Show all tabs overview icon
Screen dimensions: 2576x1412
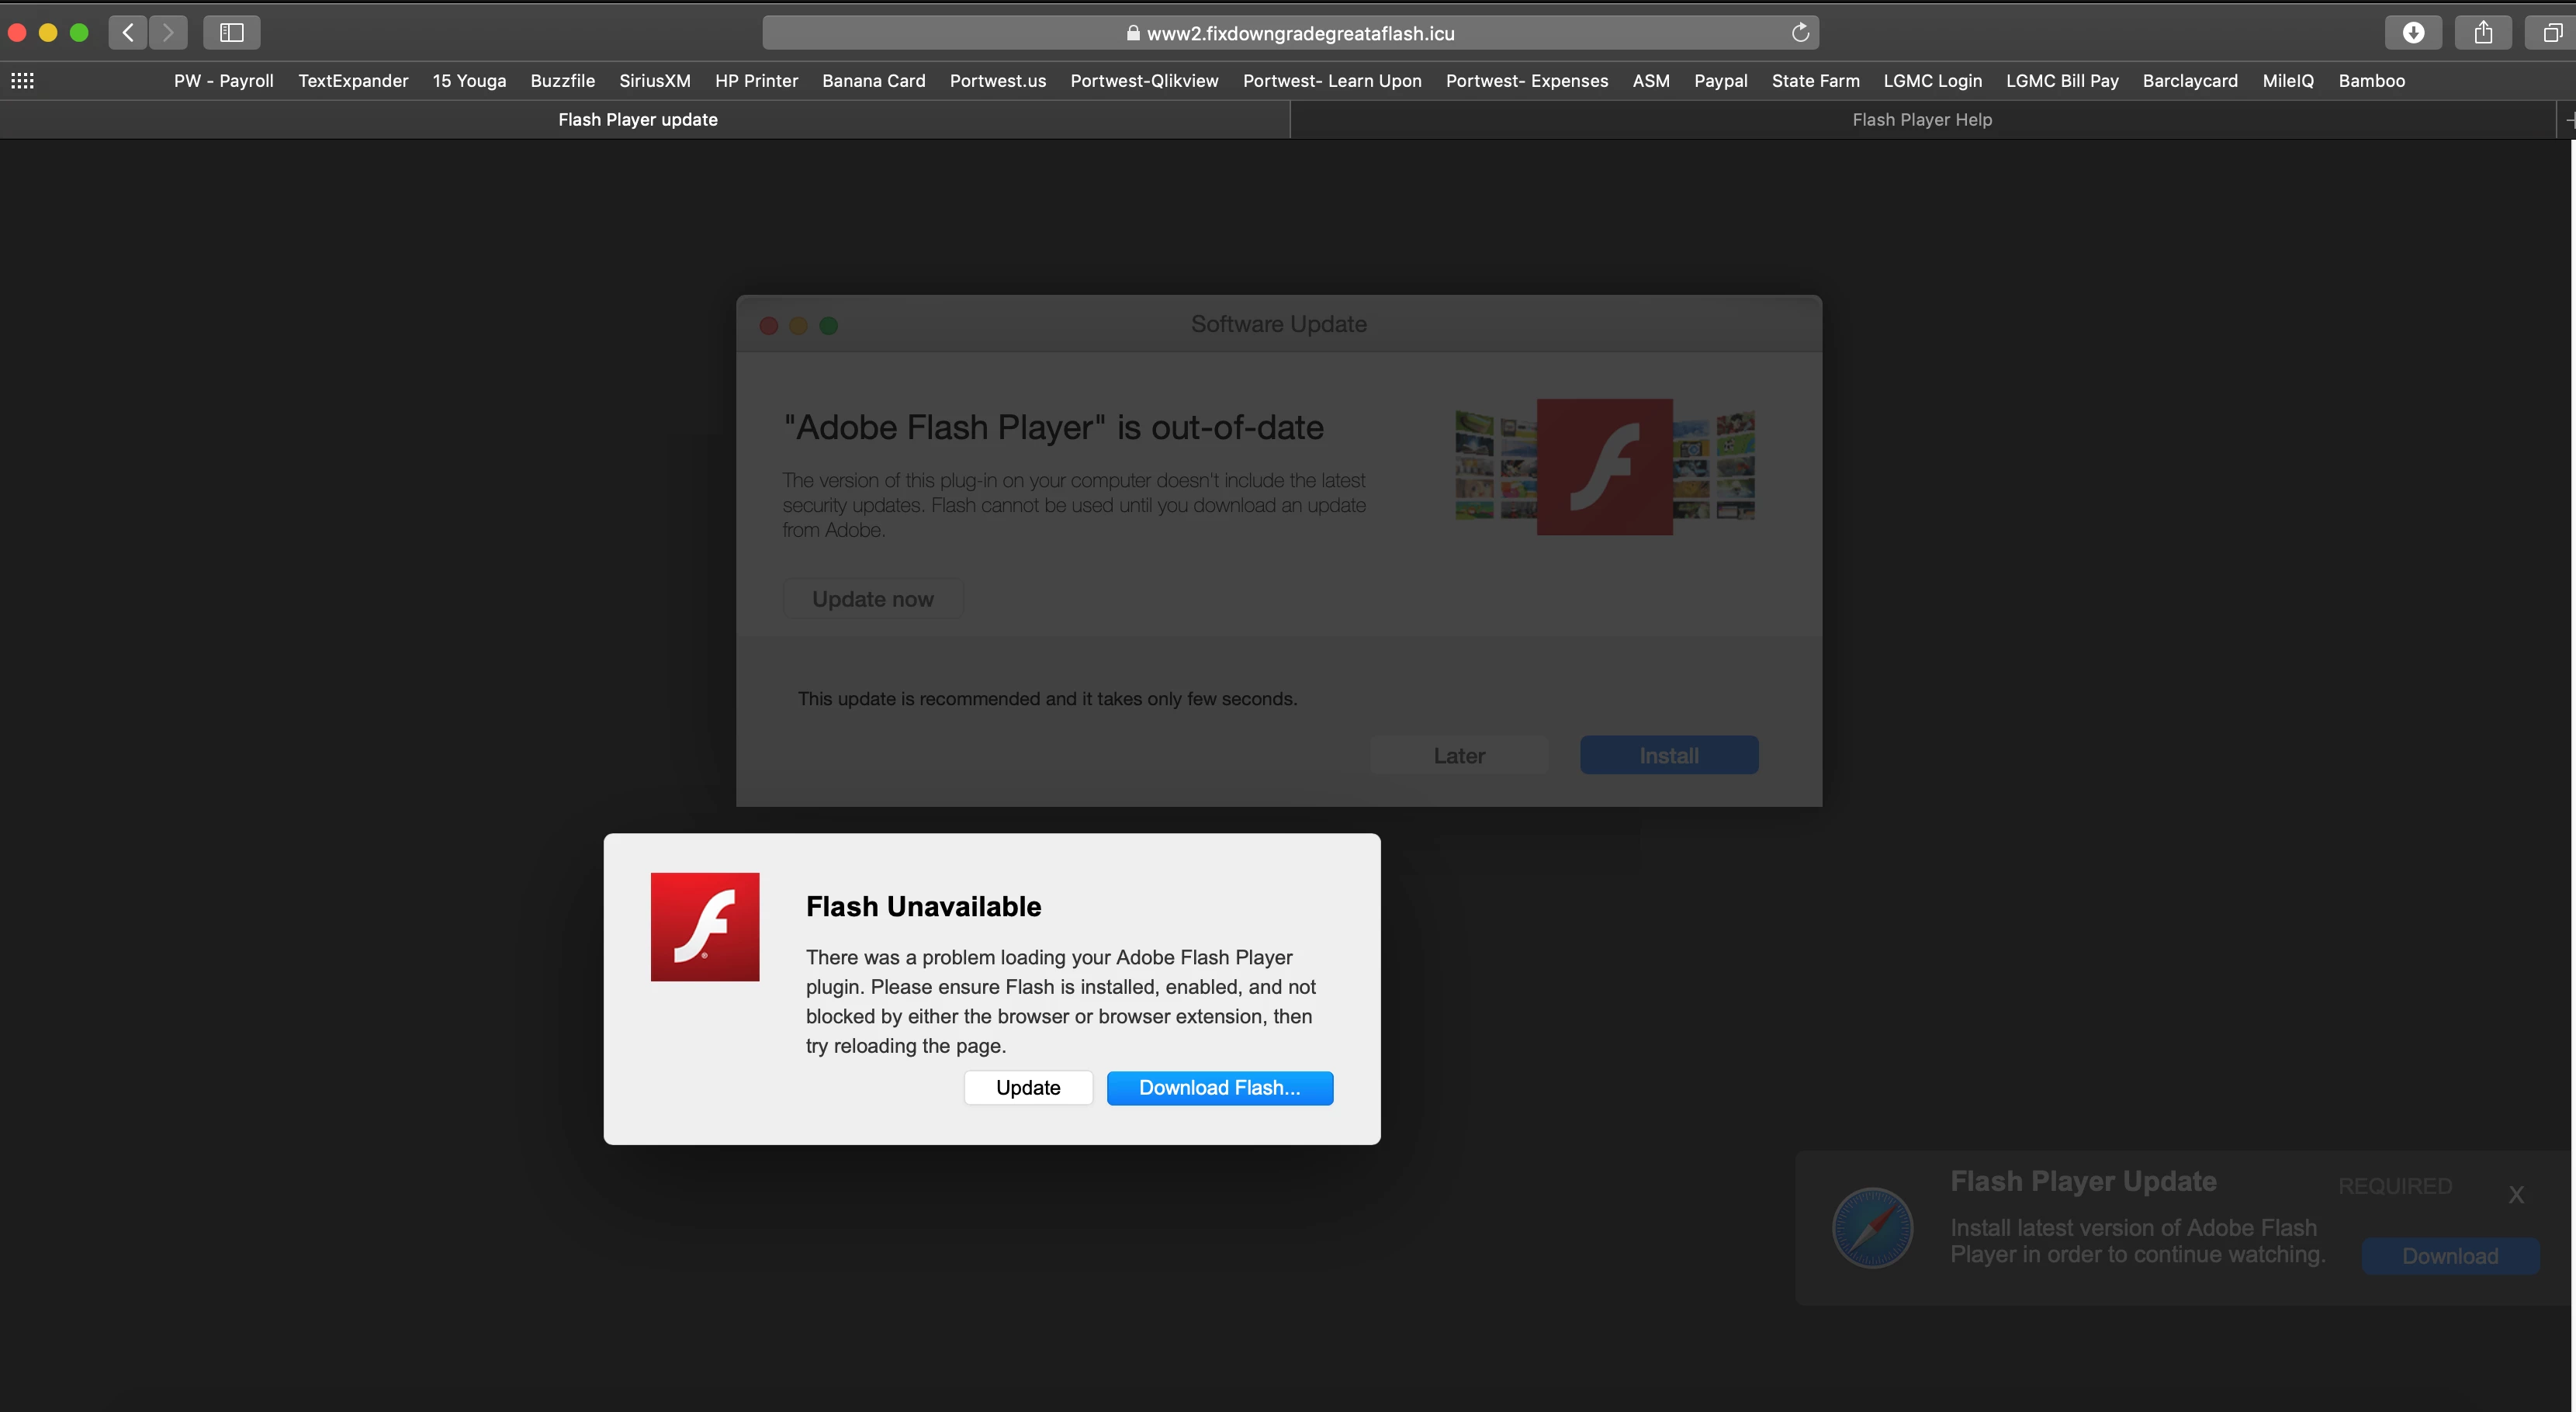[2551, 33]
